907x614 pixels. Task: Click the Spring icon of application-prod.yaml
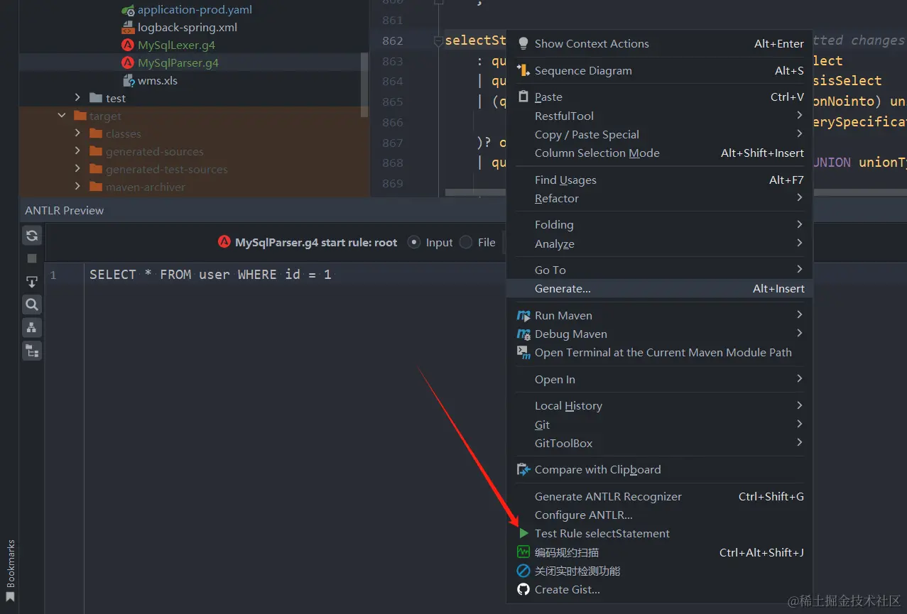click(x=128, y=10)
